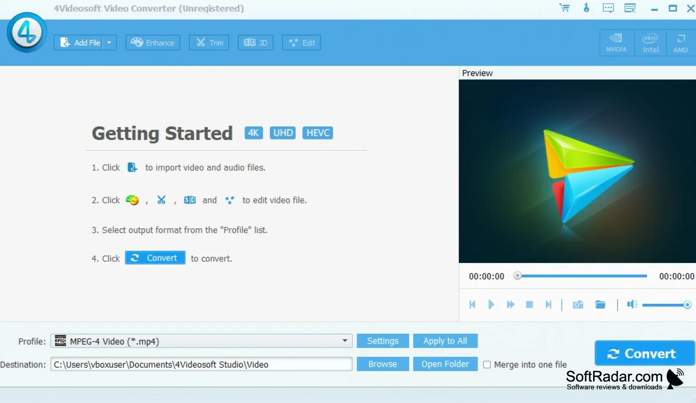This screenshot has width=696, height=403.
Task: Stop the preview playback
Action: click(530, 304)
